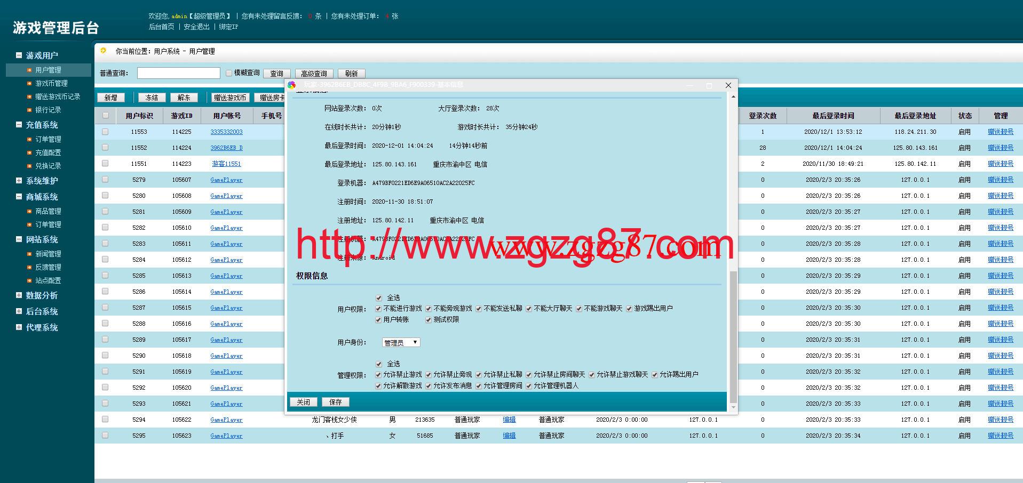Uncheck the 不能进行游戏 user permission
The width and height of the screenshot is (1023, 483).
378,309
